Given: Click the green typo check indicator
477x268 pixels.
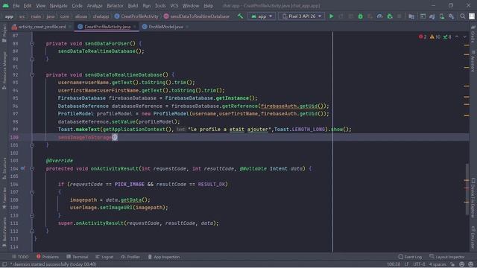Looking at the screenshot, I should tap(447, 36).
